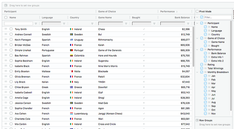
Task: Expand the Performance column group chevron in header
Action: click(177, 12)
